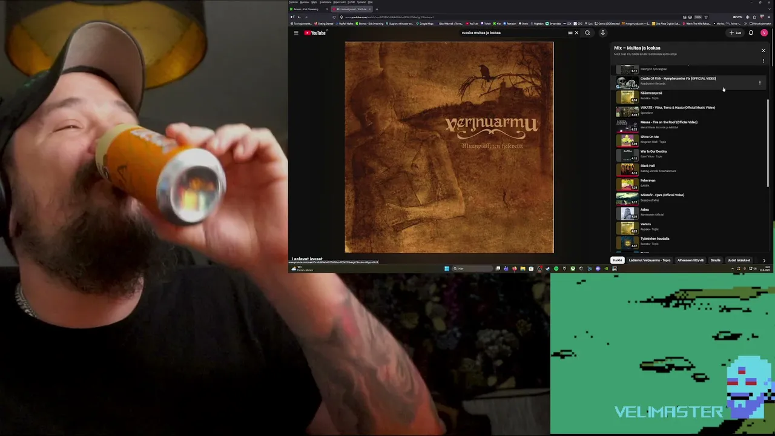The width and height of the screenshot is (775, 436).
Task: Open the Shine On Me thumbnail
Action: (627, 140)
